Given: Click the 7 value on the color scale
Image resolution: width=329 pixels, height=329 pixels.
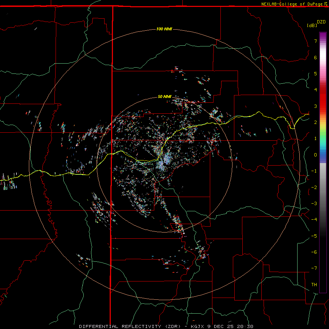Looking at the screenshot, I should (315, 41).
